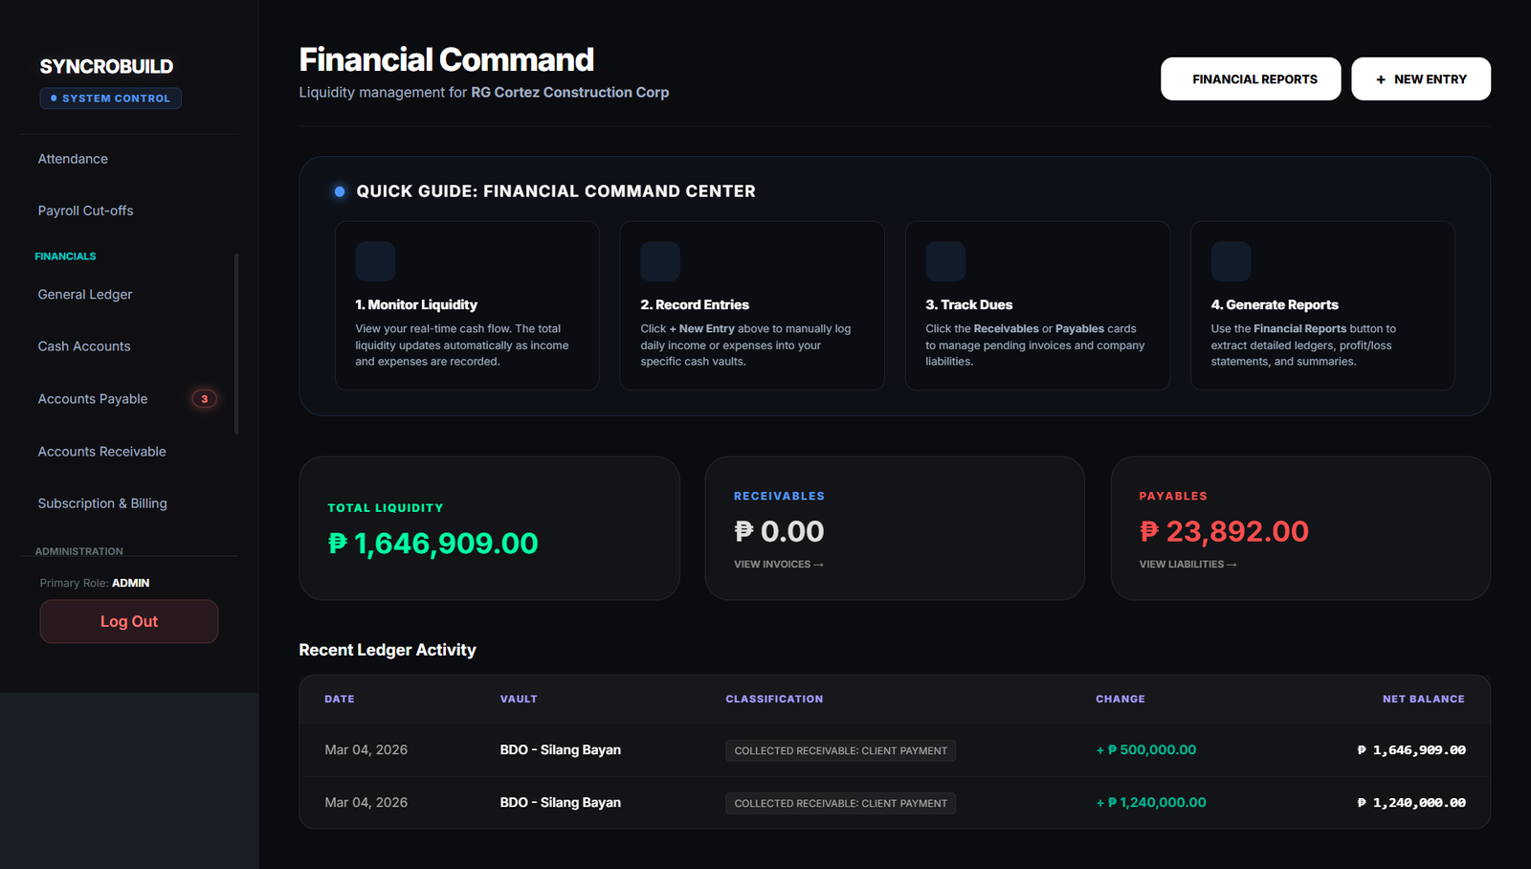Click the icon tile above Record Entries
Viewport: 1531px width, 869px height.
point(660,261)
